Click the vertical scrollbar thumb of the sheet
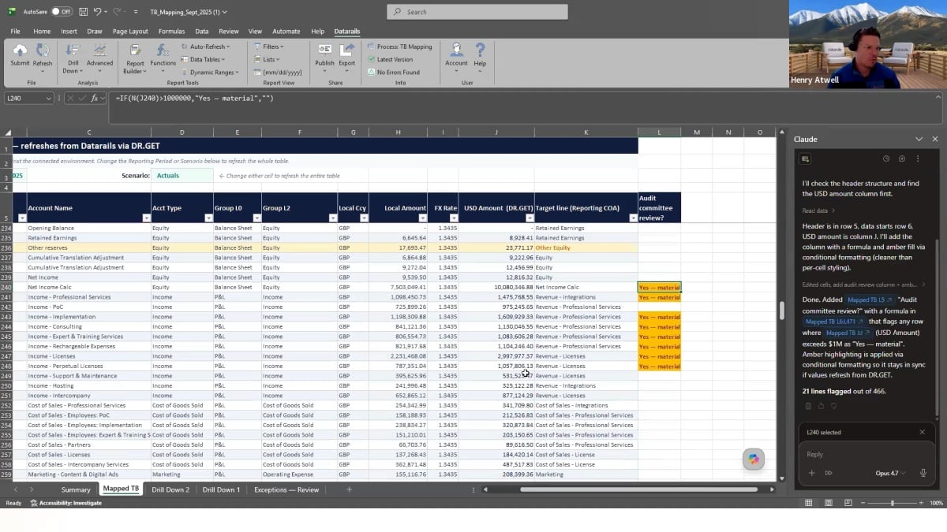Viewport: 947px width, 532px height. coord(781,309)
